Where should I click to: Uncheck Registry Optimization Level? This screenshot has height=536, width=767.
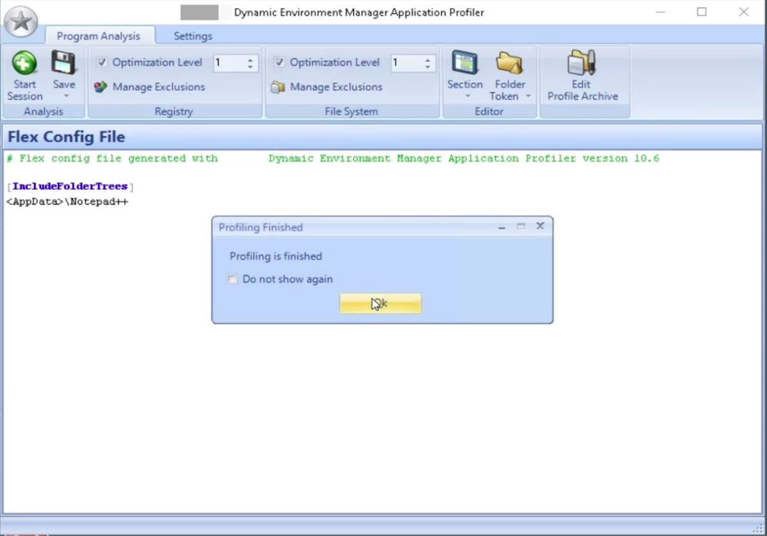(x=101, y=62)
